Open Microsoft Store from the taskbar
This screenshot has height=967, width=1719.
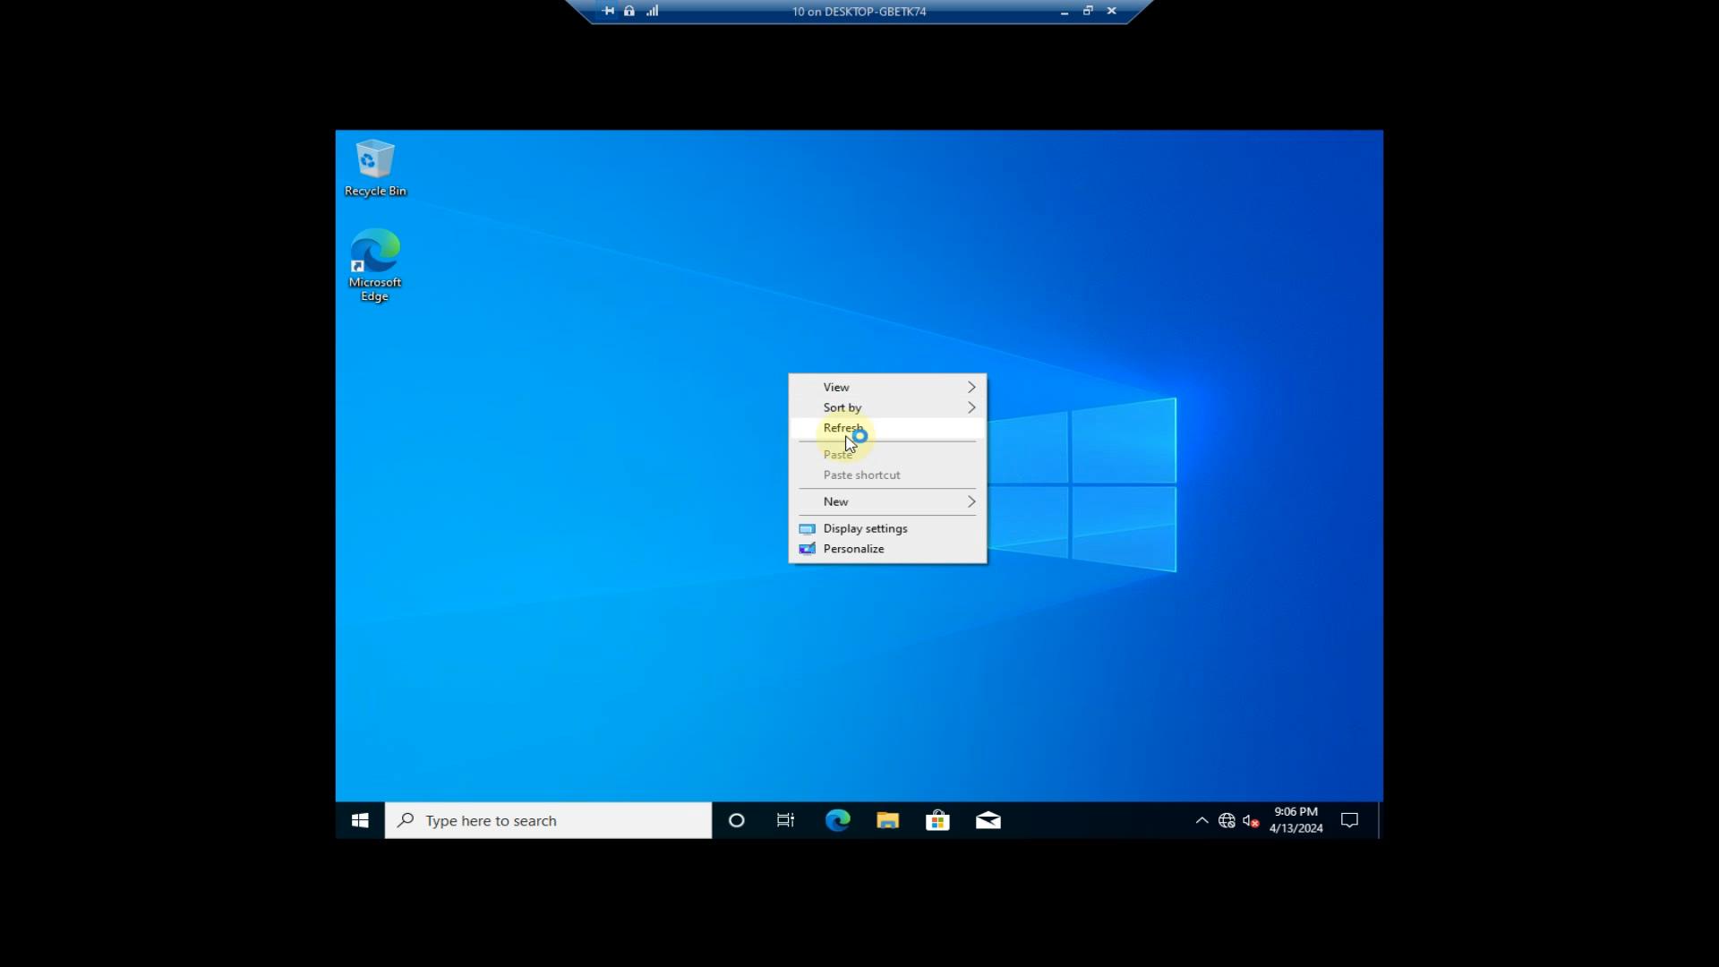[937, 820]
